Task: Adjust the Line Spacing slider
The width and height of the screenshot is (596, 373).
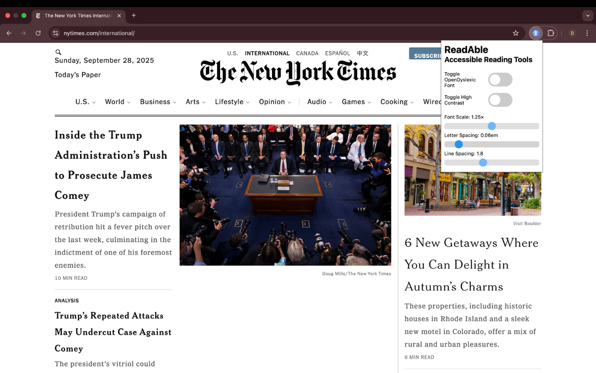Action: pos(492,162)
